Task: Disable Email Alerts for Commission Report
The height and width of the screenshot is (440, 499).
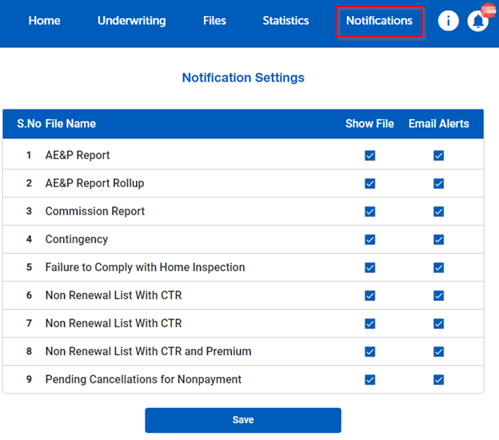Action: [438, 211]
